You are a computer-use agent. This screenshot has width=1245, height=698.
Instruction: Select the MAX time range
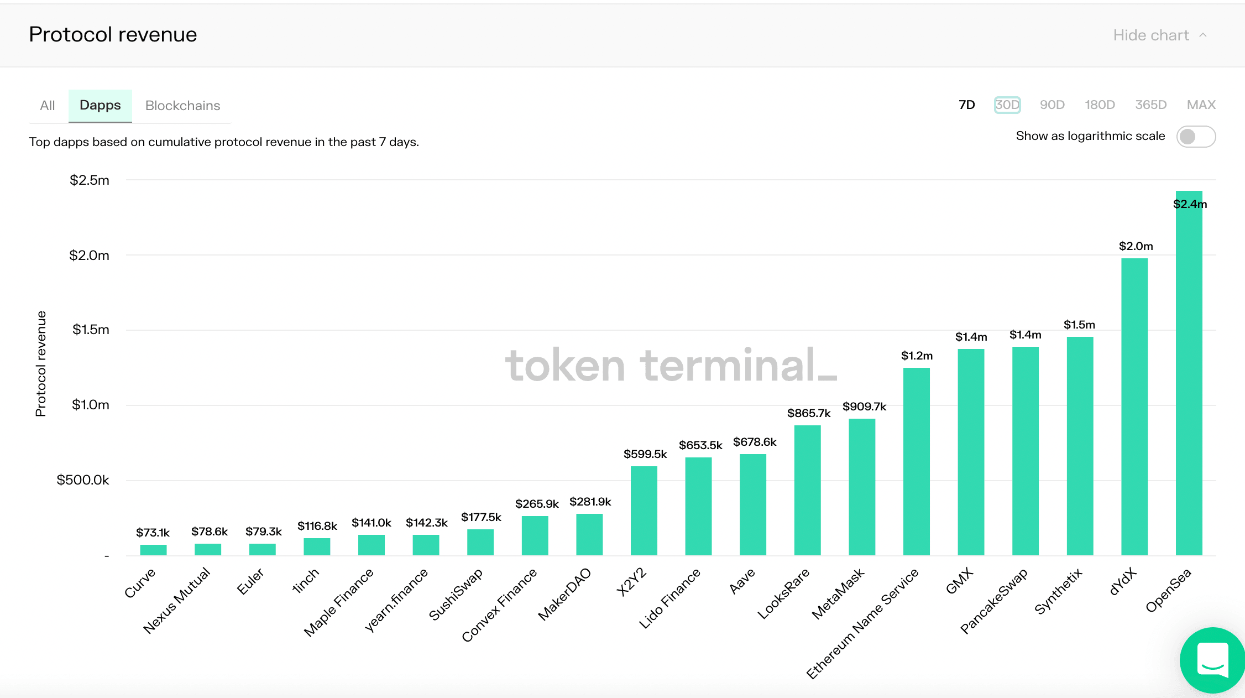pyautogui.click(x=1201, y=105)
